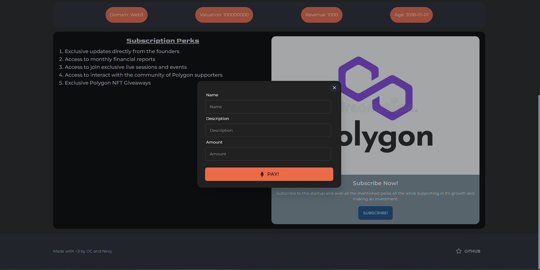
Task: Click the Amount input field
Action: (268, 154)
